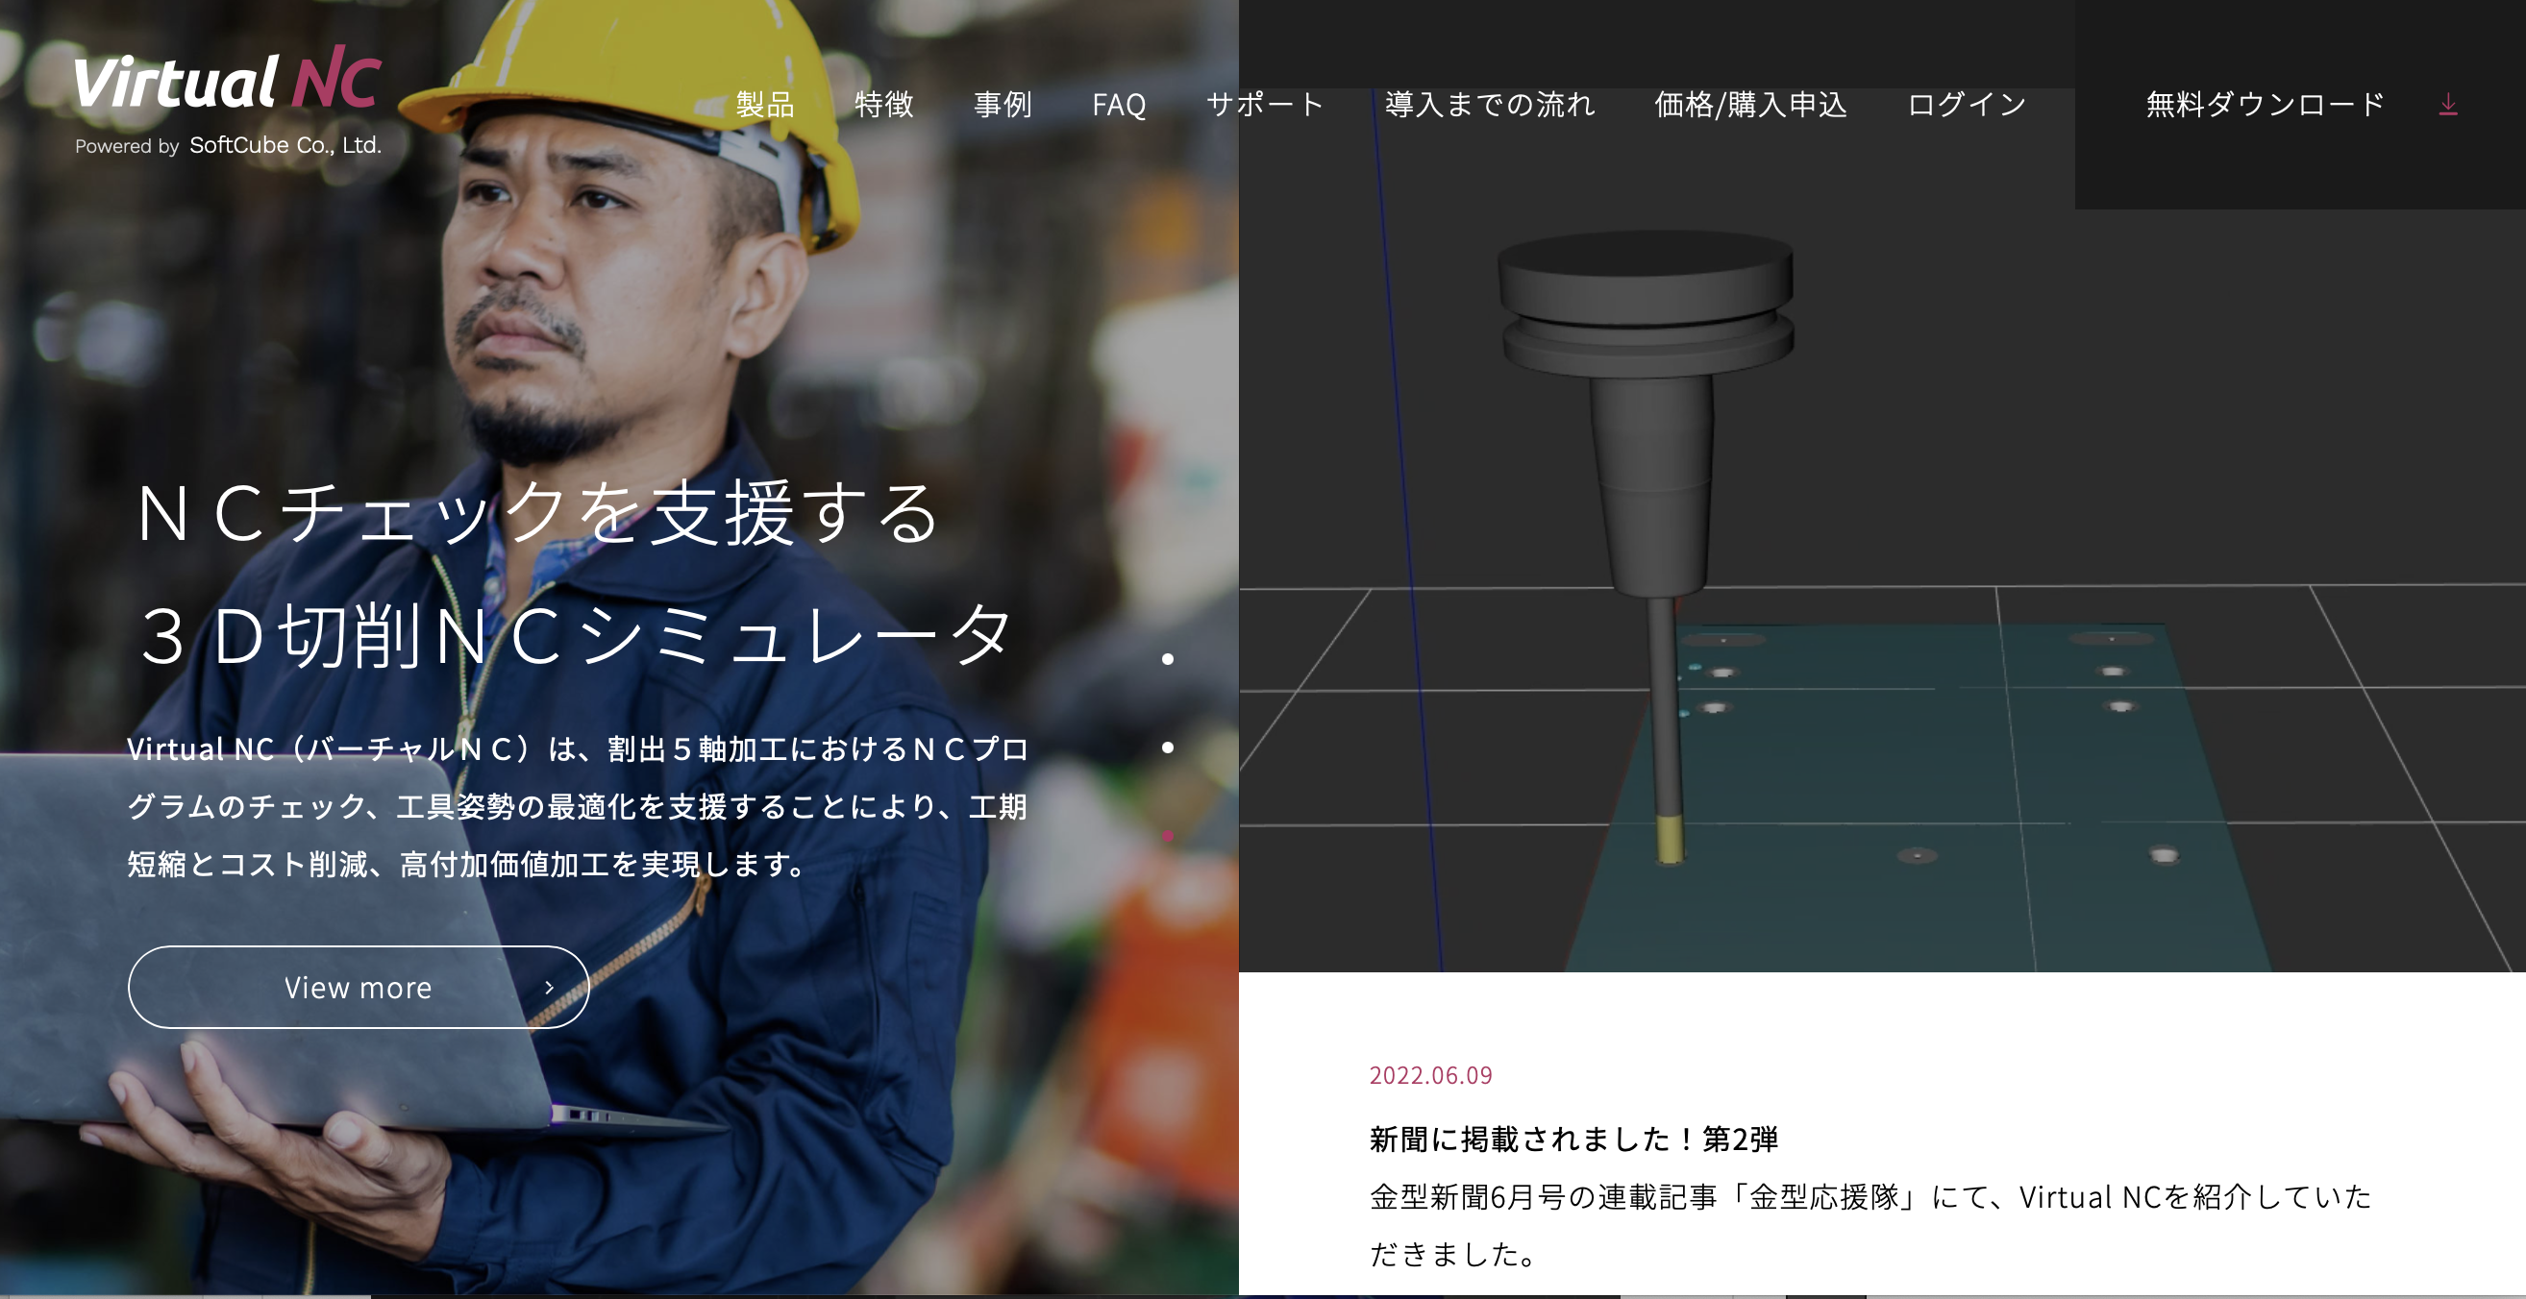Select the middle white slide indicator dot
2526x1299 pixels.
point(1167,748)
